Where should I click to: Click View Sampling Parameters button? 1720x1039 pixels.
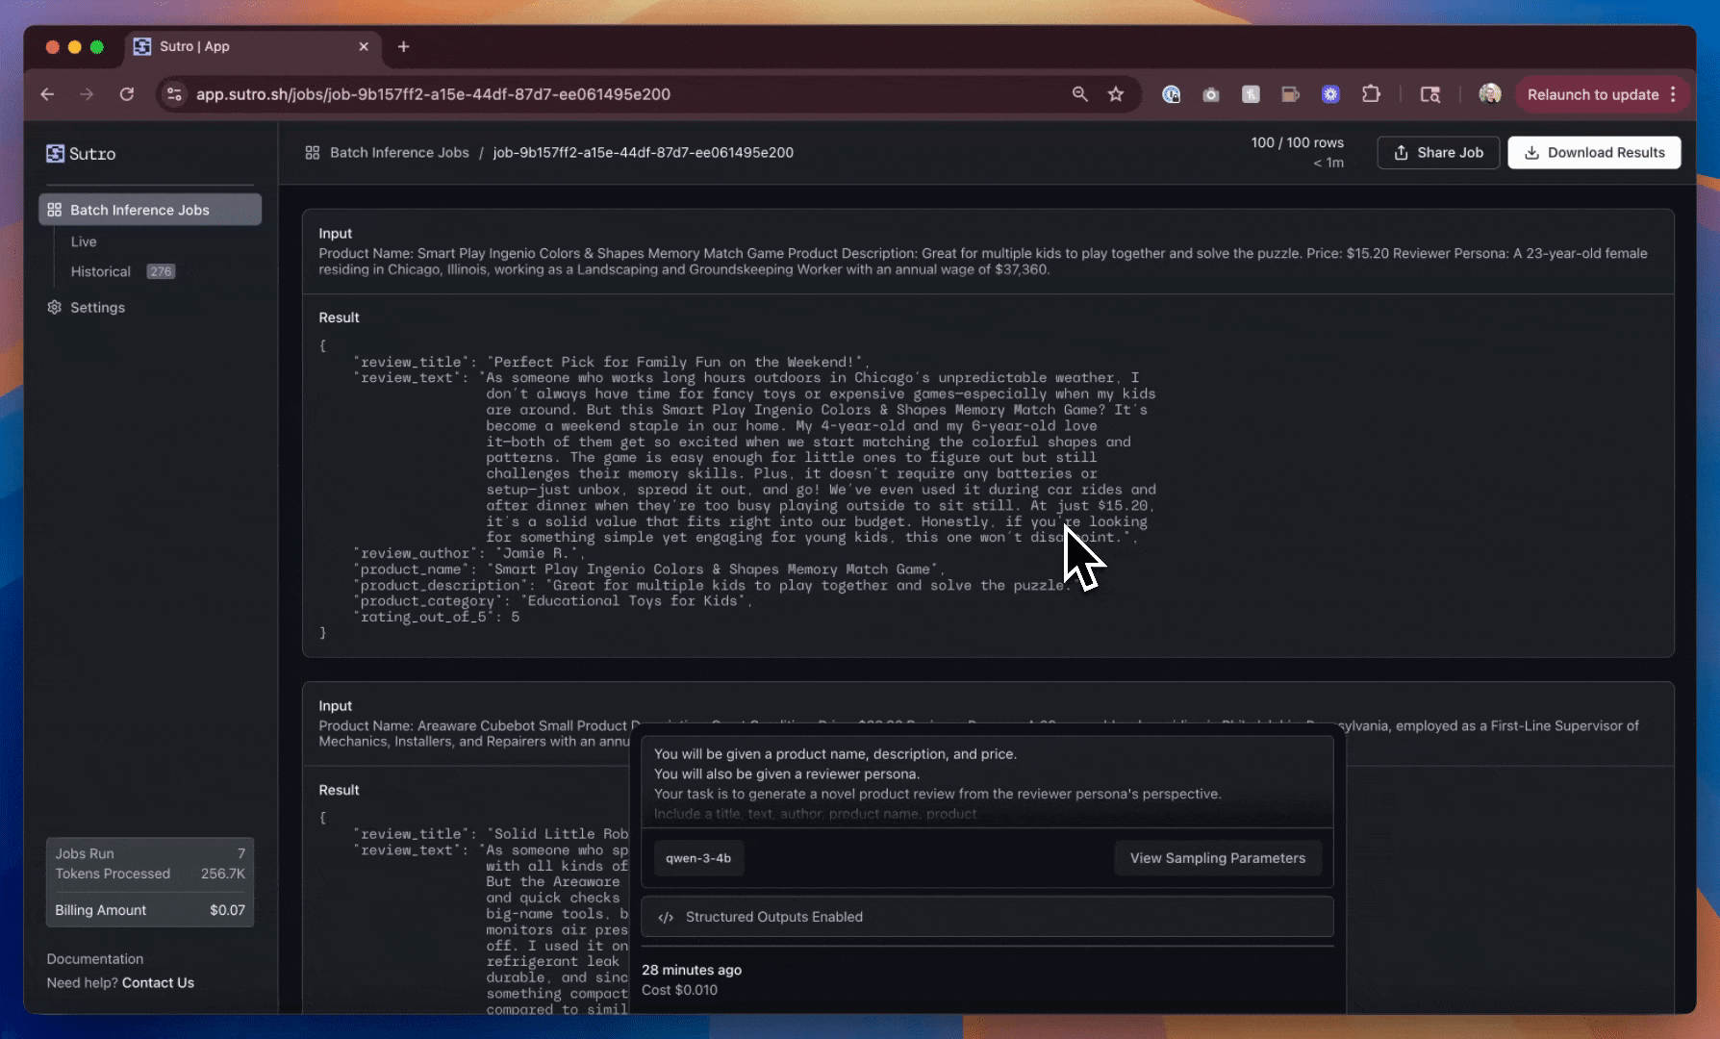coord(1218,858)
